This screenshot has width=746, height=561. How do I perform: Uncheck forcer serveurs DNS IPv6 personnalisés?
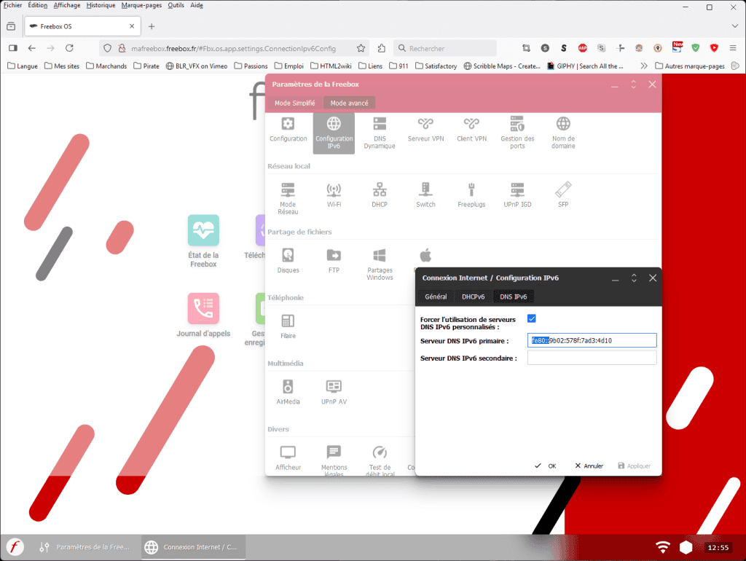(x=531, y=318)
